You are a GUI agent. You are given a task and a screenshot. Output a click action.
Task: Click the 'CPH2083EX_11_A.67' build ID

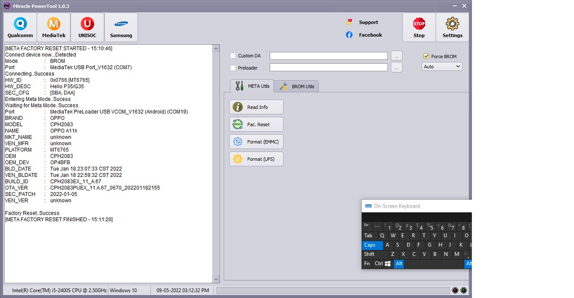(76, 181)
